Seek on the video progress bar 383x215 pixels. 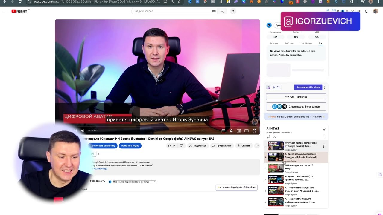click(157, 126)
